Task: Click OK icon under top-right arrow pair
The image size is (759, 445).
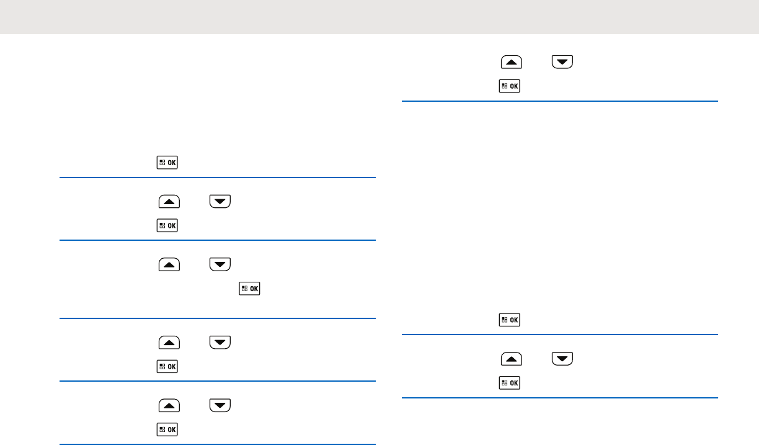Action: [509, 86]
